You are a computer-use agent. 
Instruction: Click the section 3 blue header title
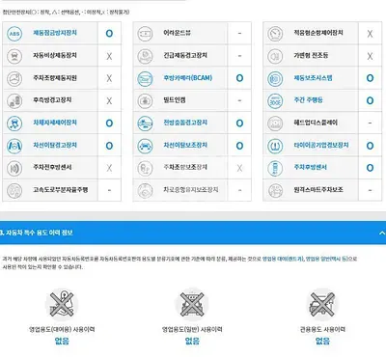(x=37, y=233)
